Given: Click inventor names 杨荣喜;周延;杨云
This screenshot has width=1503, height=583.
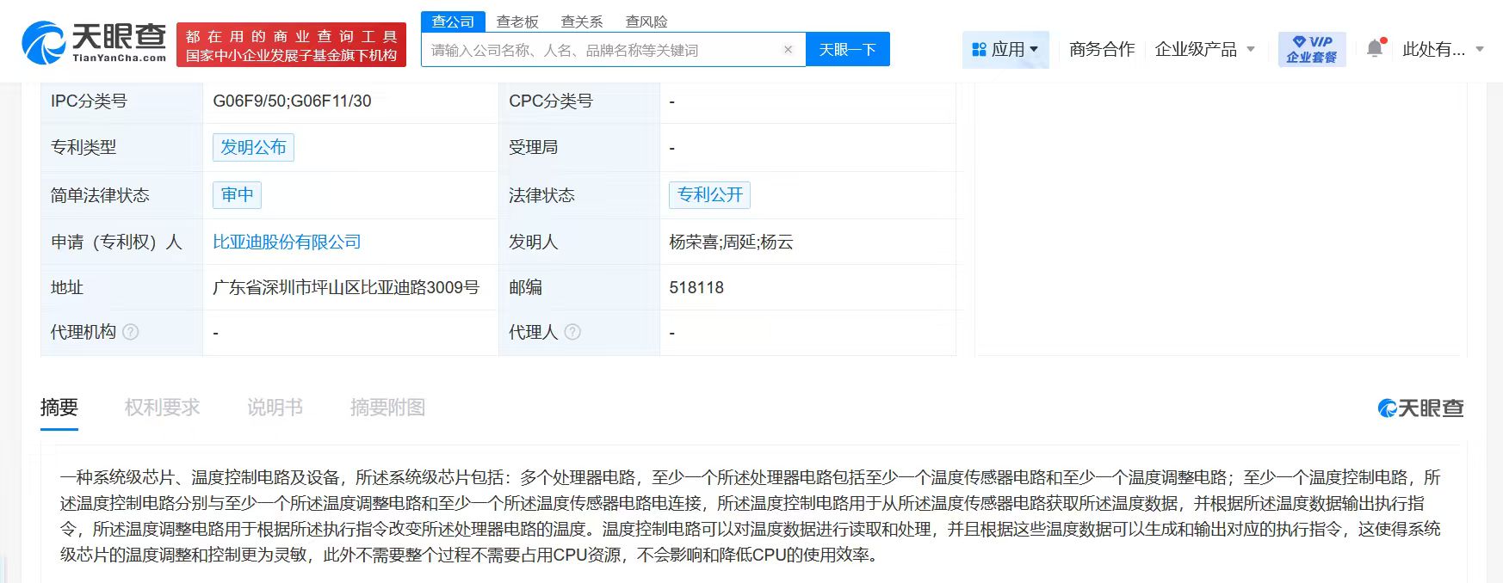Looking at the screenshot, I should click(x=731, y=242).
